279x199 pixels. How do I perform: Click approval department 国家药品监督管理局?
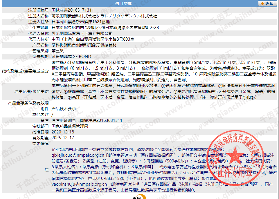pyautogui.click(x=70, y=126)
